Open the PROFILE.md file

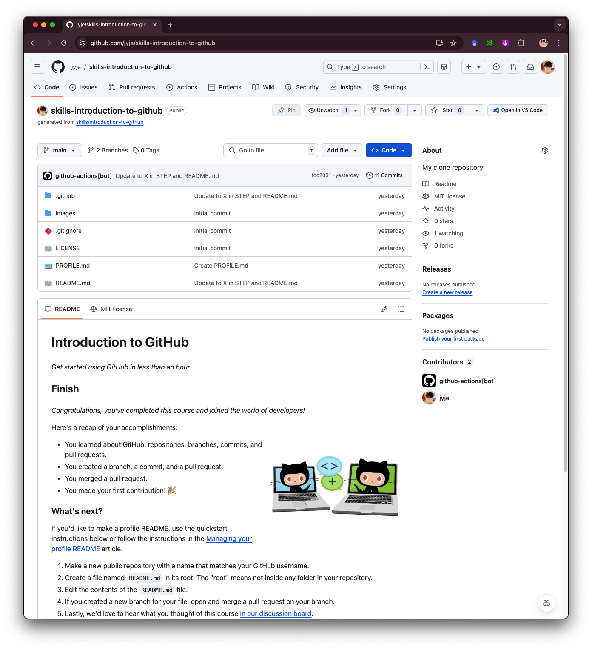(73, 266)
